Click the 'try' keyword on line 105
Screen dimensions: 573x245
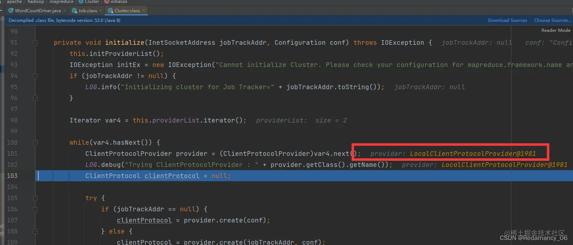click(x=91, y=198)
